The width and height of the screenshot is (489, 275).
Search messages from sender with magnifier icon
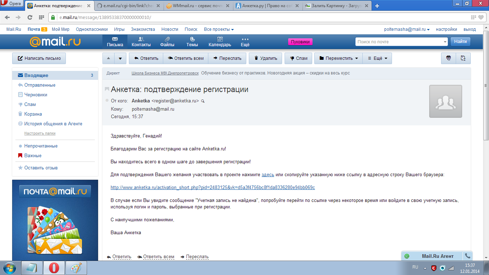(203, 101)
